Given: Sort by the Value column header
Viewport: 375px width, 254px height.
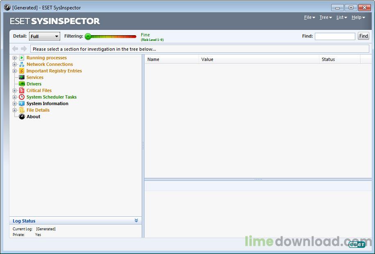Looking at the screenshot, I should tap(259, 59).
